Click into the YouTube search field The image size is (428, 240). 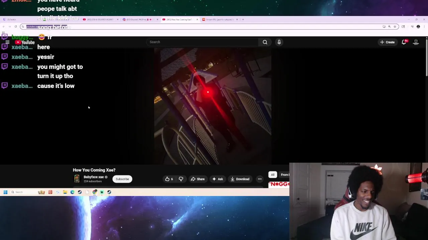point(202,42)
